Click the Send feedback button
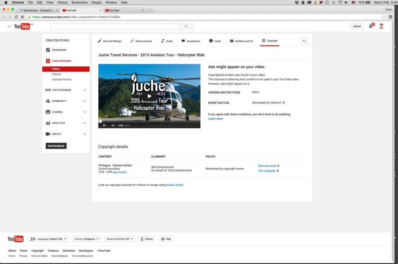The height and width of the screenshot is (264, 398). pos(56,146)
